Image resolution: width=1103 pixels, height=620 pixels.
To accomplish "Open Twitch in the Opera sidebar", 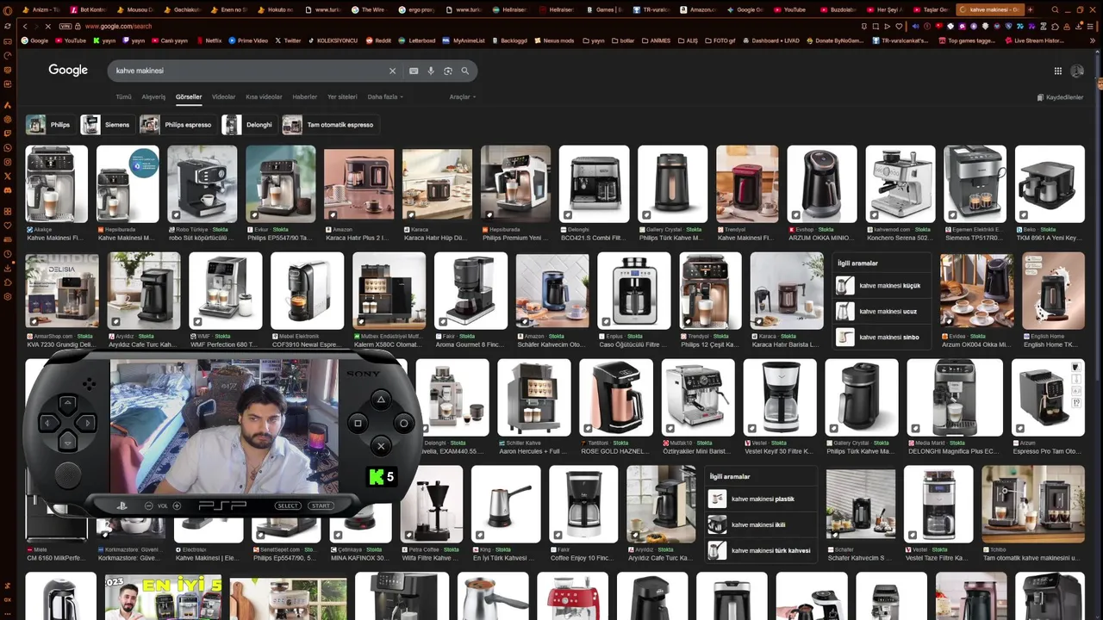I will pos(8,133).
